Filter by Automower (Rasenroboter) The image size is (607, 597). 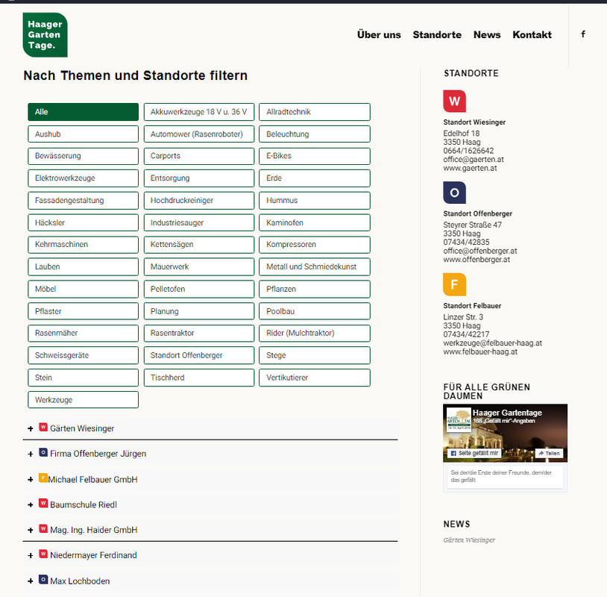tap(199, 134)
